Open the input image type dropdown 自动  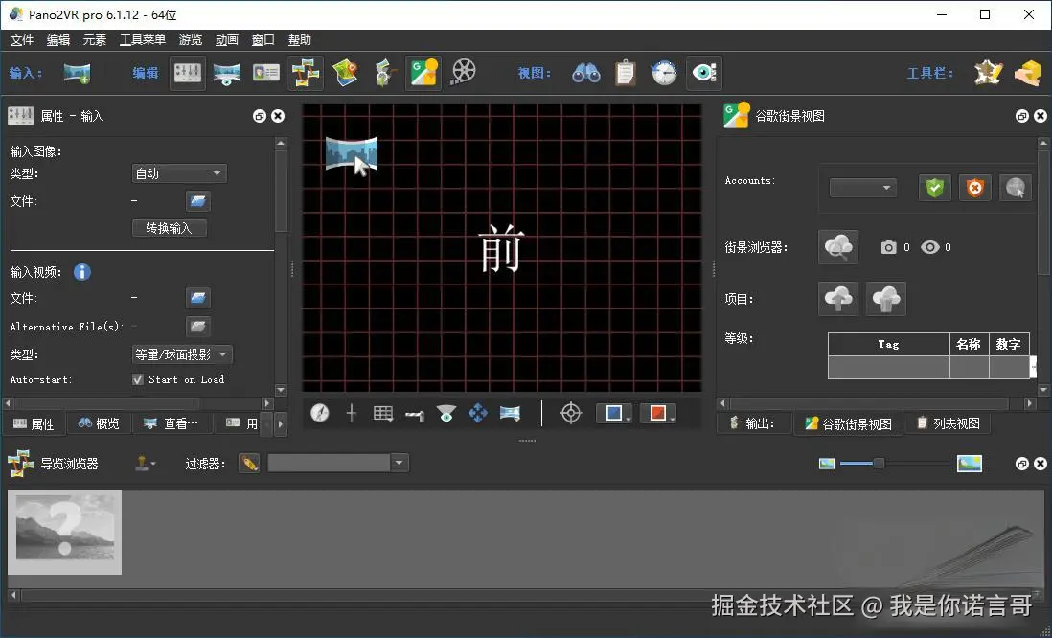(179, 173)
